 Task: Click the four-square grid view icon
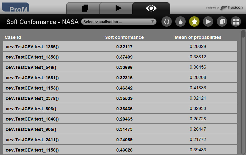pos(235,22)
